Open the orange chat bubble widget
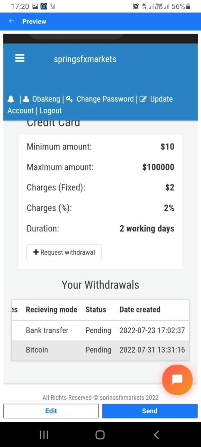Screen dimensions: 201x447 [x=177, y=379]
